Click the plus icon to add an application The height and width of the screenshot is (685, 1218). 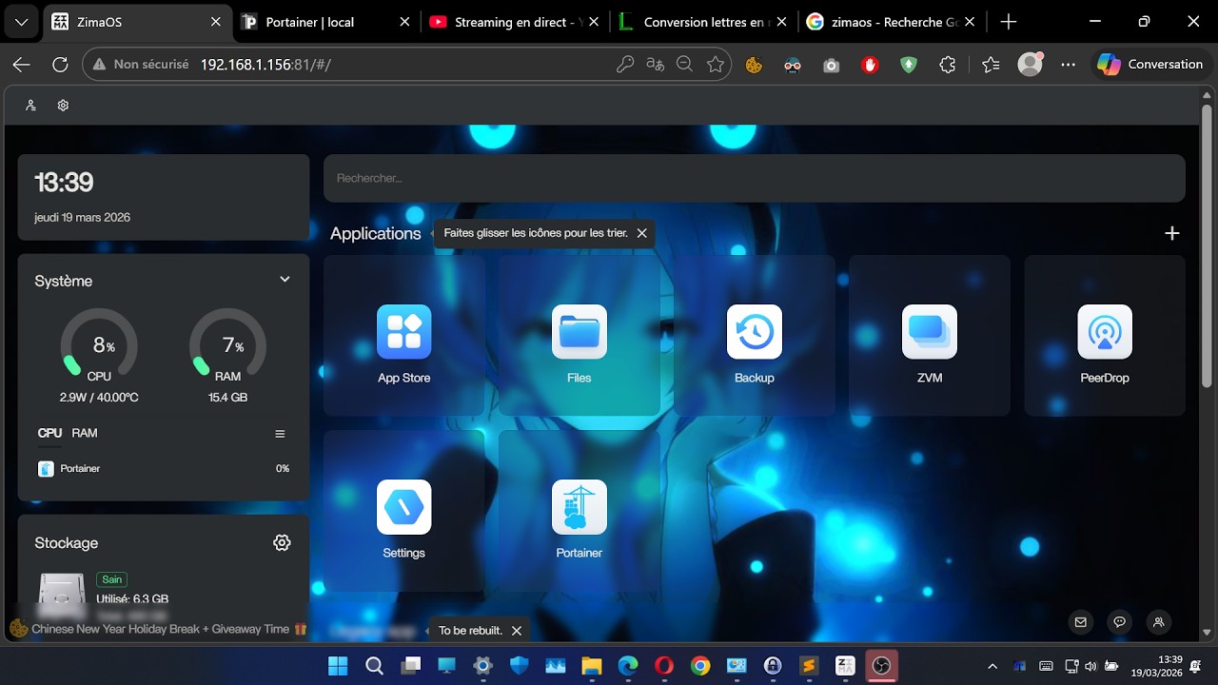tap(1172, 233)
